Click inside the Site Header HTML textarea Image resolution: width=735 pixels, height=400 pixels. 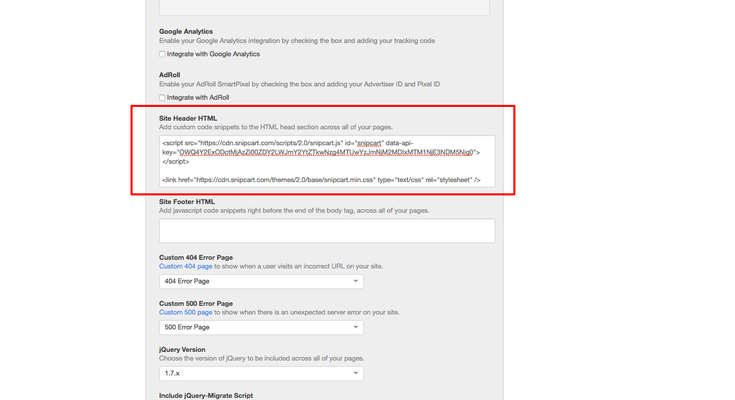[327, 161]
